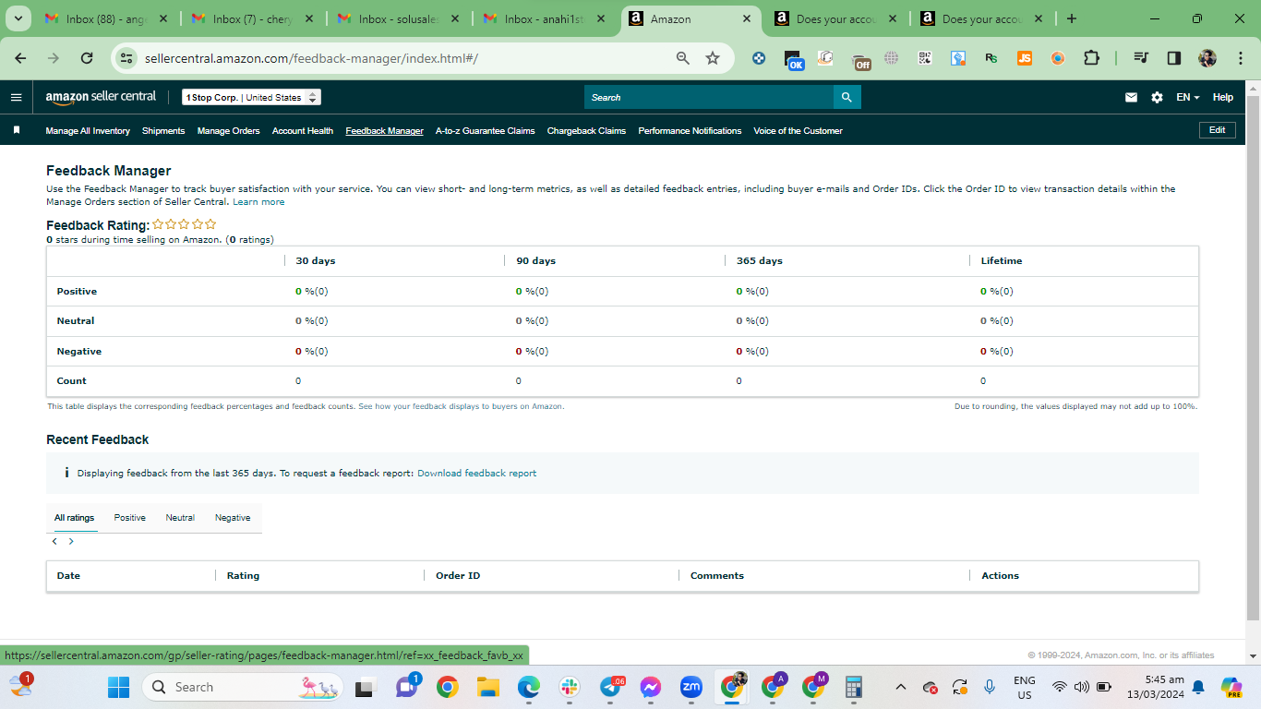Open the Chrome side panel icon
Viewport: 1261px width, 709px height.
pyautogui.click(x=1174, y=58)
